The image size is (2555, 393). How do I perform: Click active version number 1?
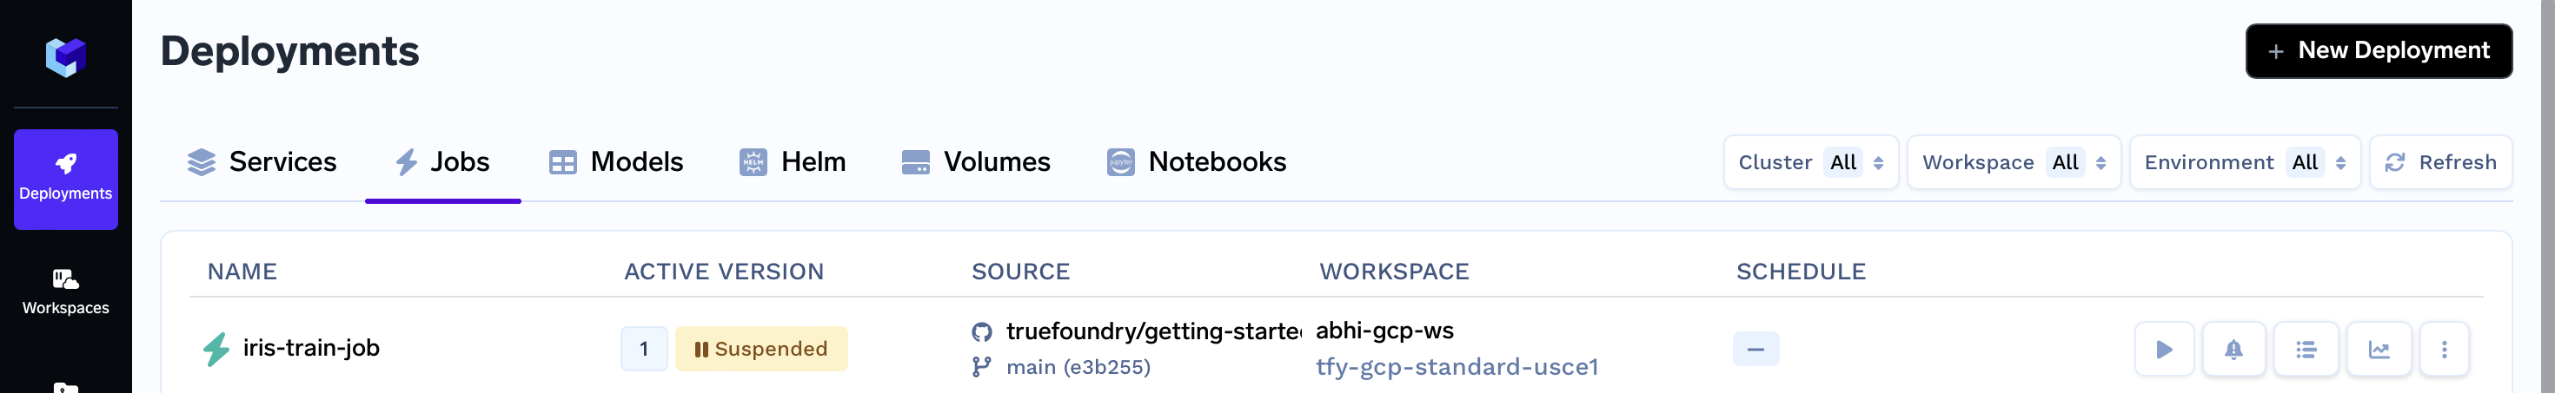644,350
